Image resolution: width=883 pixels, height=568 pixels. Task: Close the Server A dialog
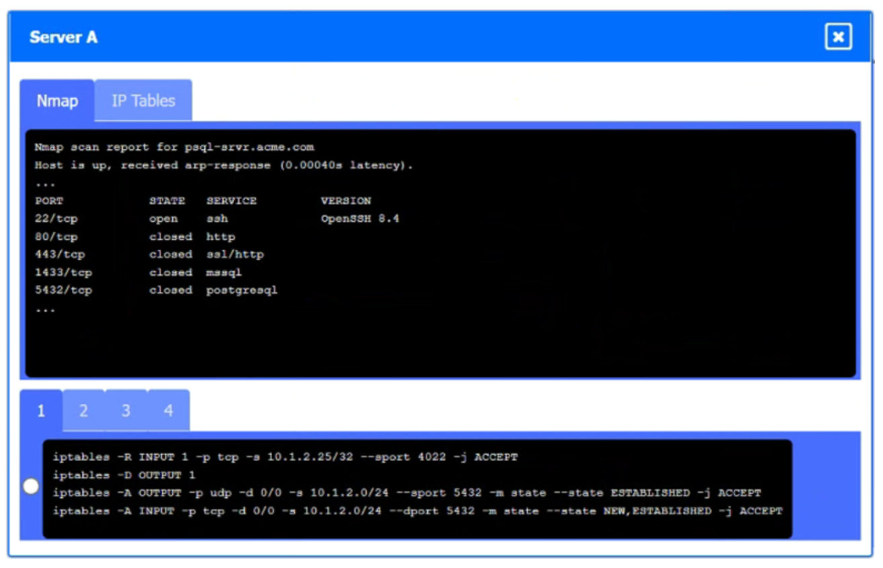[x=838, y=37]
